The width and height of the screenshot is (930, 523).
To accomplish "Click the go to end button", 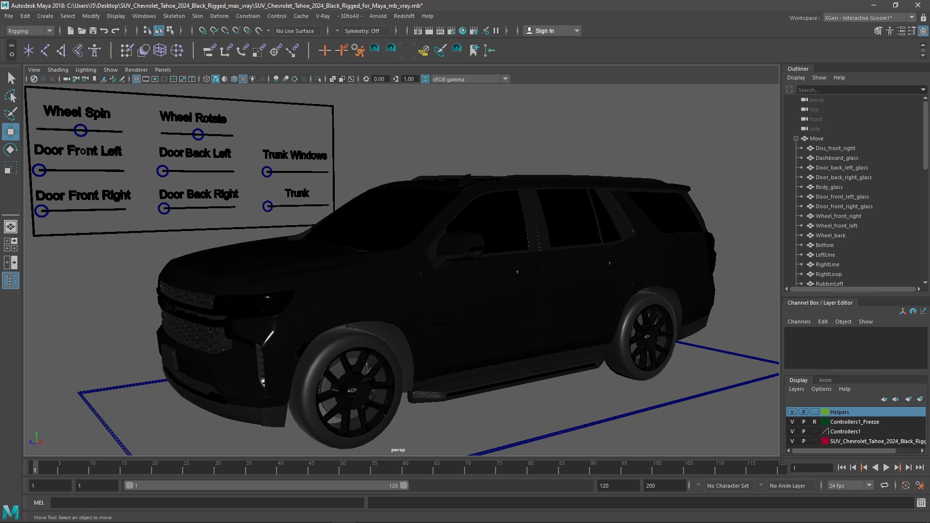I will click(x=919, y=467).
